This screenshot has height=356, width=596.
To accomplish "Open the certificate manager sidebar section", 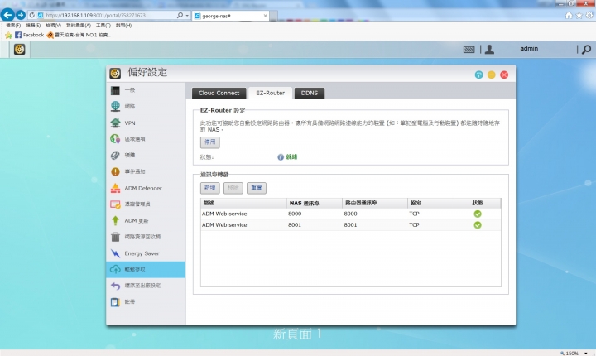I will point(146,204).
